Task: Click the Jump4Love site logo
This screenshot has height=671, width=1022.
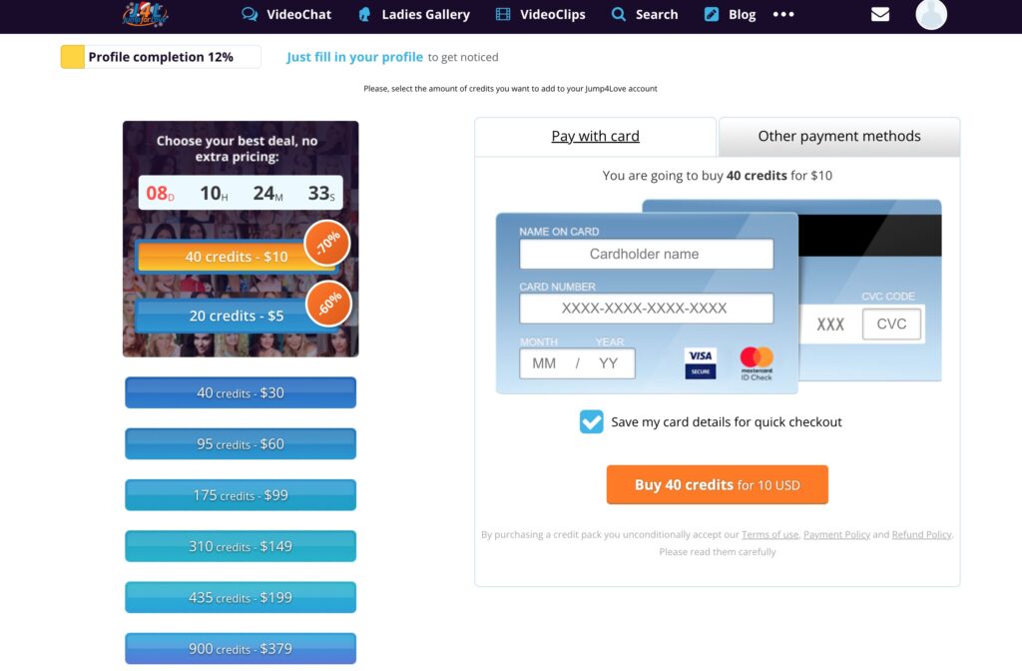Action: (145, 14)
